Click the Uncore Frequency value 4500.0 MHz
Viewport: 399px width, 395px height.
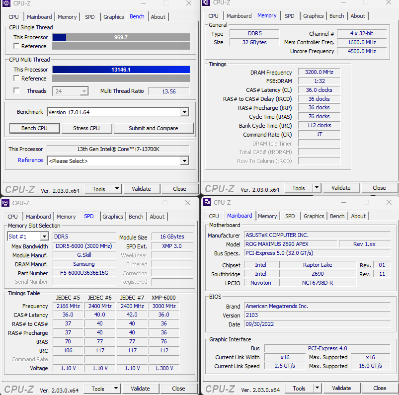pyautogui.click(x=362, y=51)
